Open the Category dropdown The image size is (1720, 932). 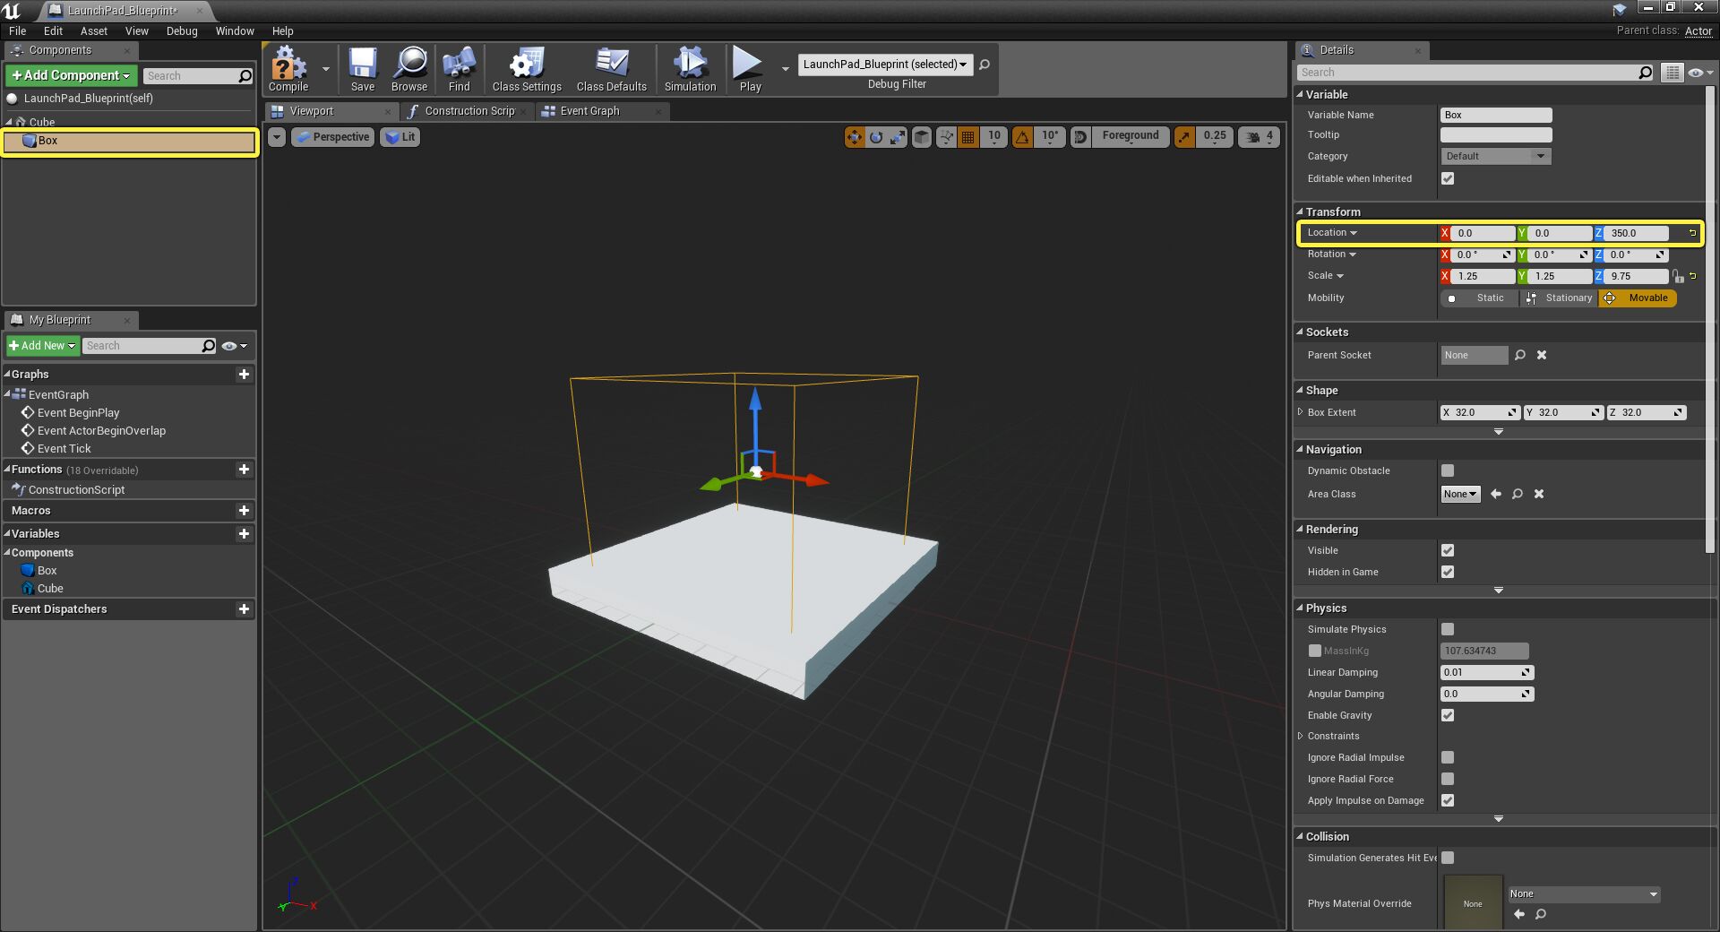tap(1494, 157)
